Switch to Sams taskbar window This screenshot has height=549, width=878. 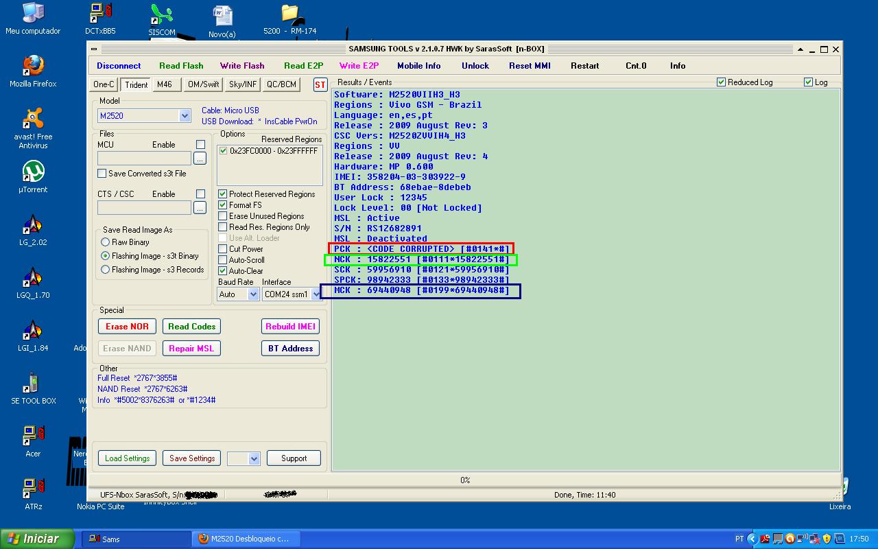137,539
